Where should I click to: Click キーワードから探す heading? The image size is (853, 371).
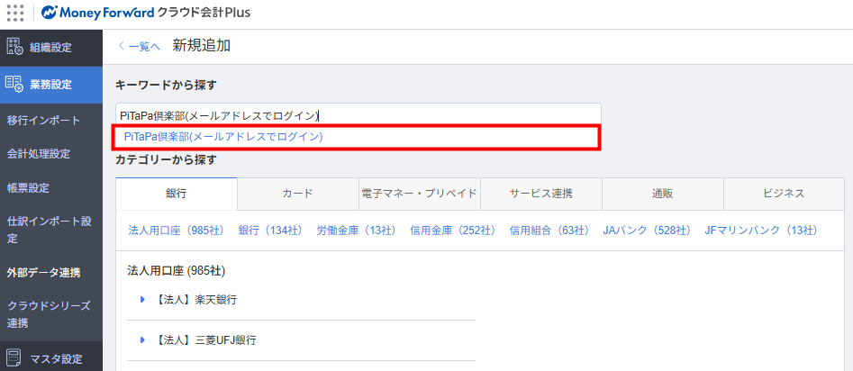pyautogui.click(x=166, y=85)
